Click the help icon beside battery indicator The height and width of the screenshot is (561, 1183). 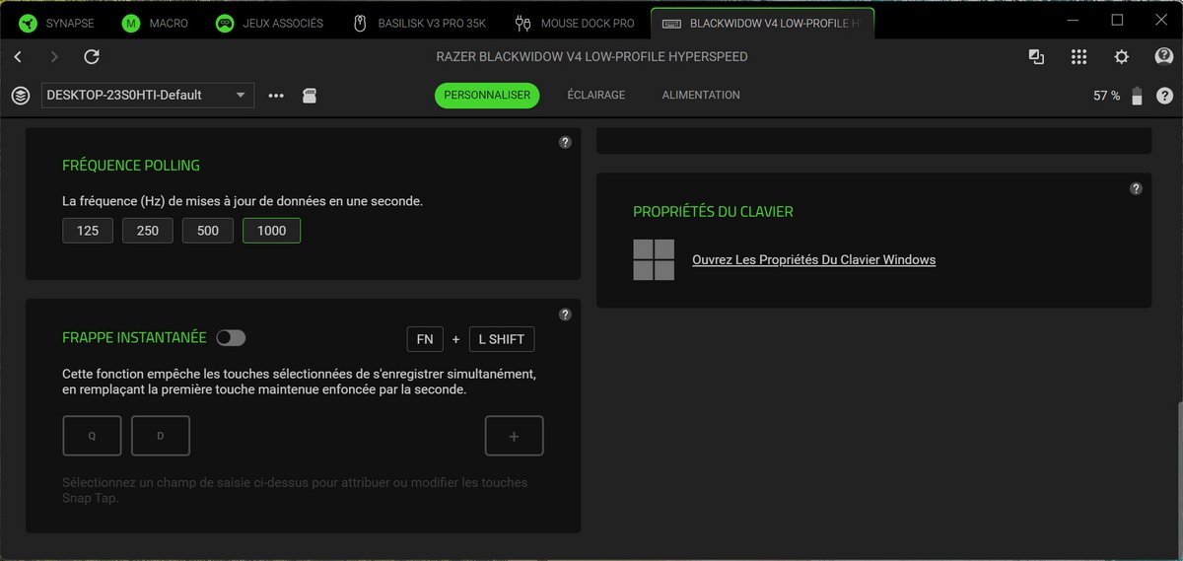pos(1164,96)
